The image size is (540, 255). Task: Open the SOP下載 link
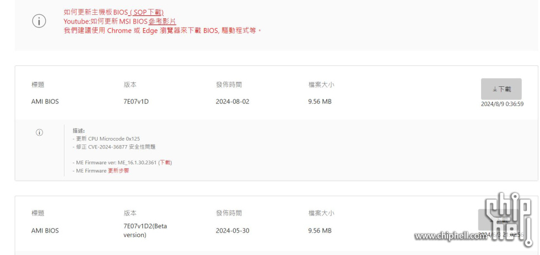pyautogui.click(x=145, y=13)
